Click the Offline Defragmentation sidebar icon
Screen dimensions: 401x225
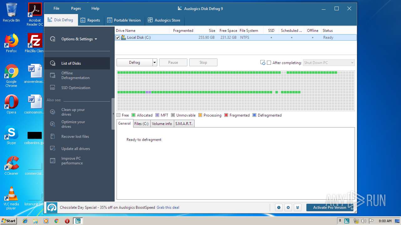(53, 75)
